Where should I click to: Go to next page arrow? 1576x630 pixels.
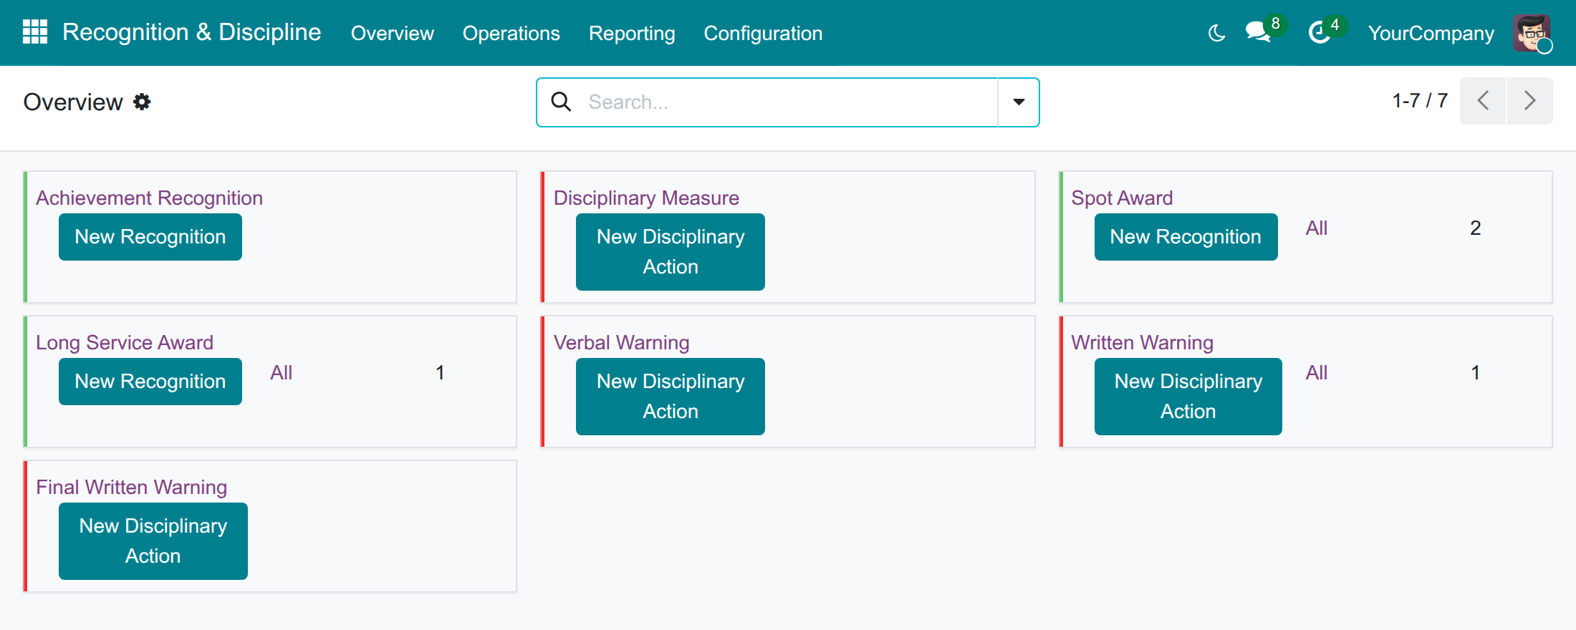point(1529,101)
